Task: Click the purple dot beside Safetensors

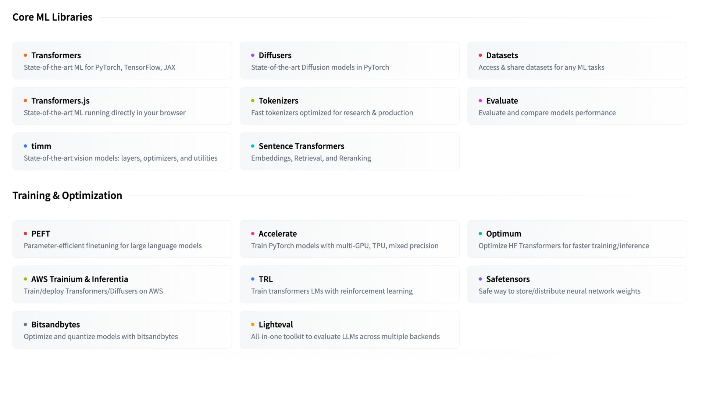Action: click(480, 279)
